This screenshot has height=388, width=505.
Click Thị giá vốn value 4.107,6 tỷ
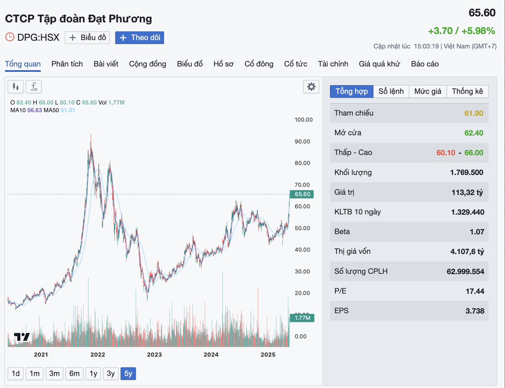click(467, 251)
